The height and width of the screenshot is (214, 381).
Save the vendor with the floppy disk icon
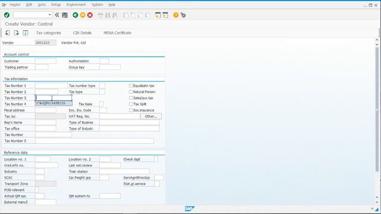(65, 15)
